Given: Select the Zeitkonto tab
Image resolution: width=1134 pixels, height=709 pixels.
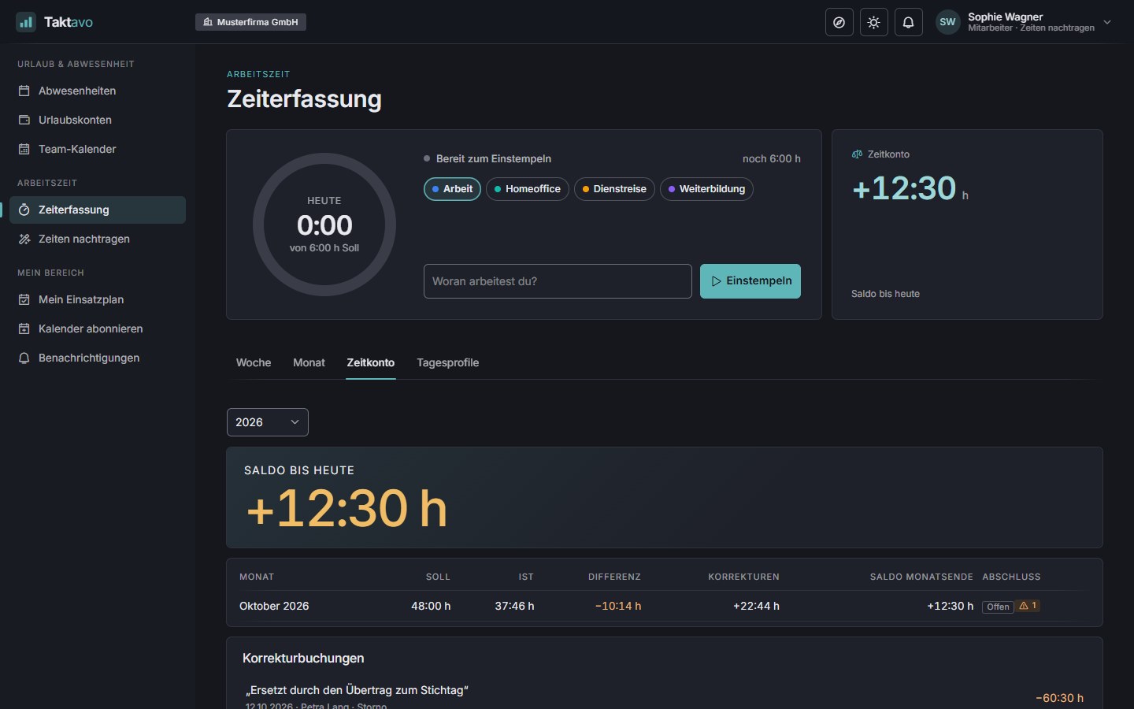Looking at the screenshot, I should click(371, 362).
